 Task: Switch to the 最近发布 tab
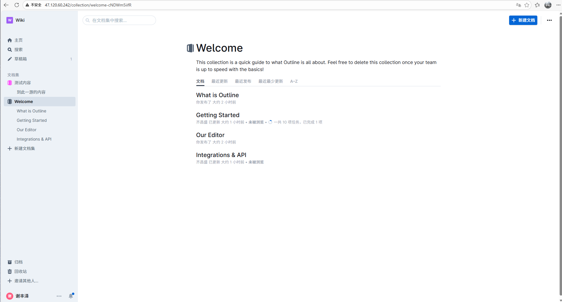(243, 81)
